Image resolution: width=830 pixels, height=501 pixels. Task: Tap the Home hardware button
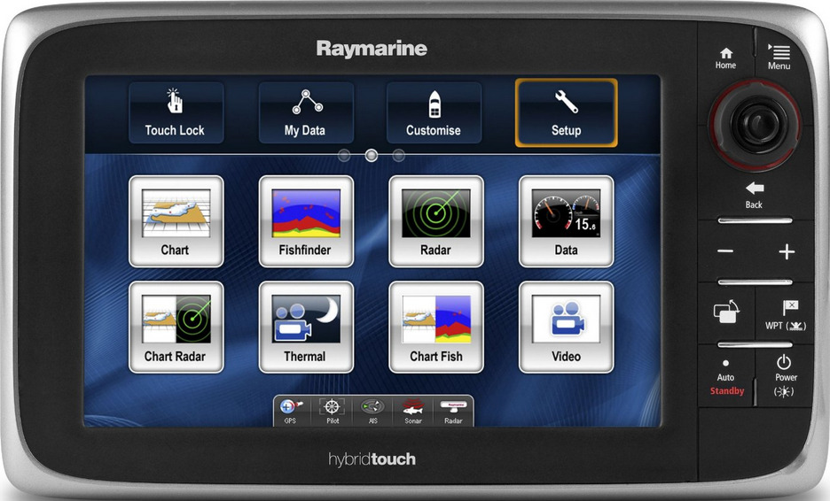(x=725, y=58)
